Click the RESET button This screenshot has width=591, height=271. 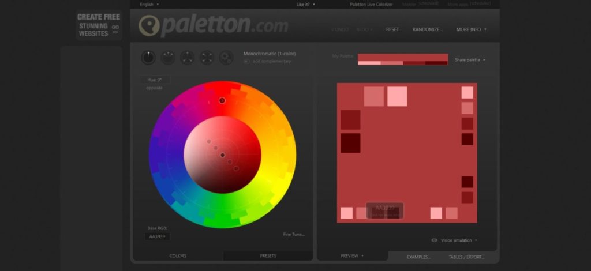tap(392, 29)
